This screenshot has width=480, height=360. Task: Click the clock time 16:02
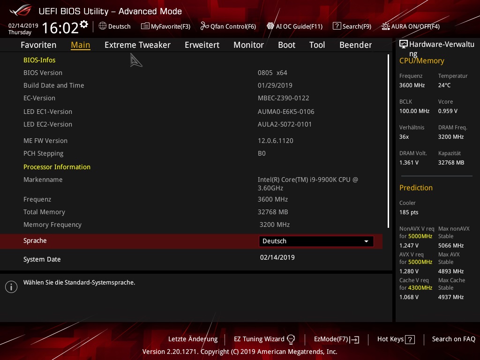point(60,28)
